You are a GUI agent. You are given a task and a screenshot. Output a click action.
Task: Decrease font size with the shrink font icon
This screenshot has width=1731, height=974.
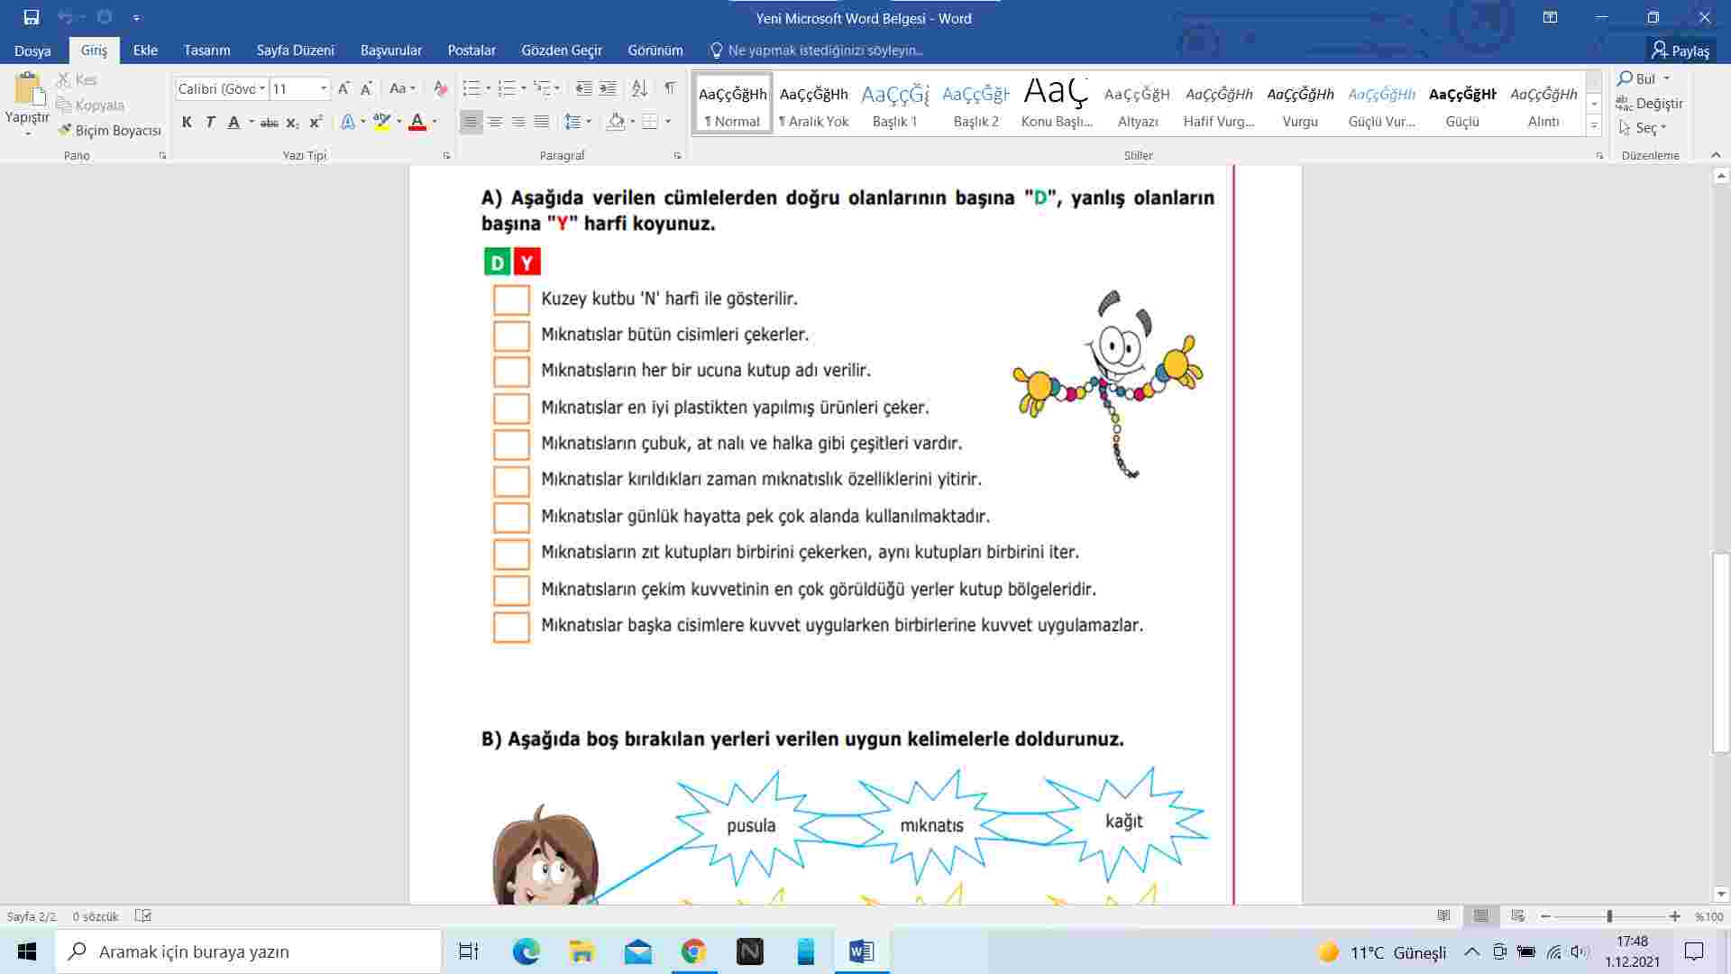(366, 88)
